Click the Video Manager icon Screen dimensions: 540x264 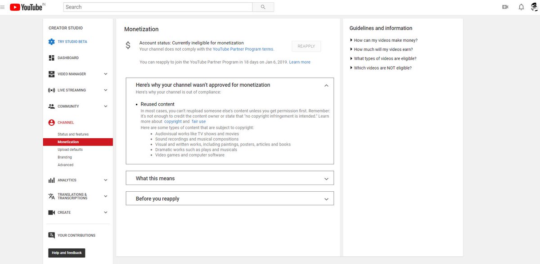(x=51, y=74)
